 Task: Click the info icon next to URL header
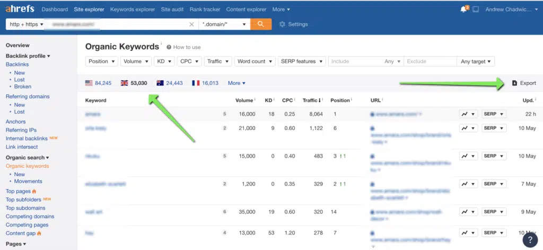(382, 99)
